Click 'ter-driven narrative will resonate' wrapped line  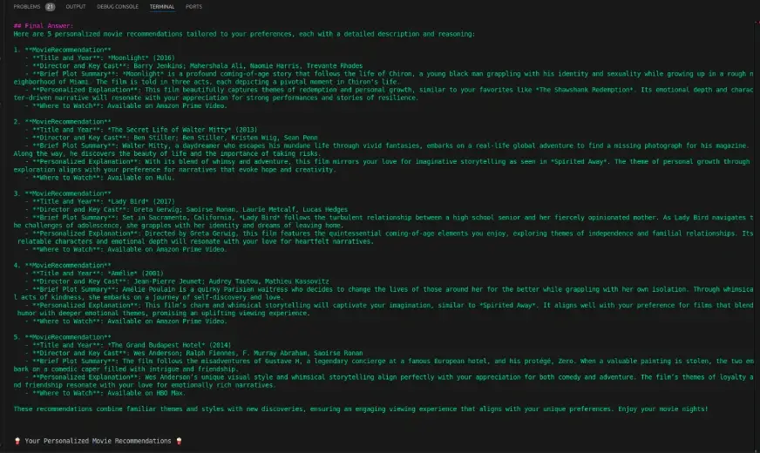click(215, 98)
